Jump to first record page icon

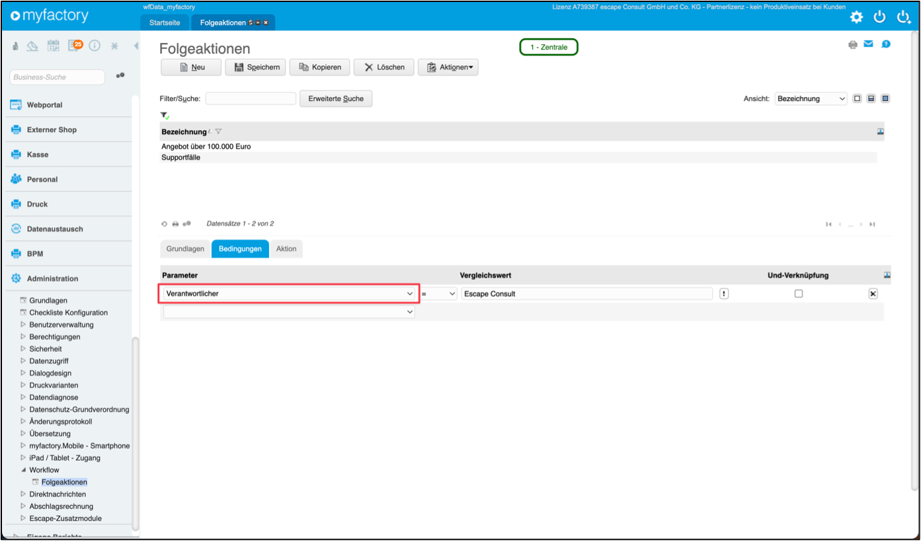828,224
